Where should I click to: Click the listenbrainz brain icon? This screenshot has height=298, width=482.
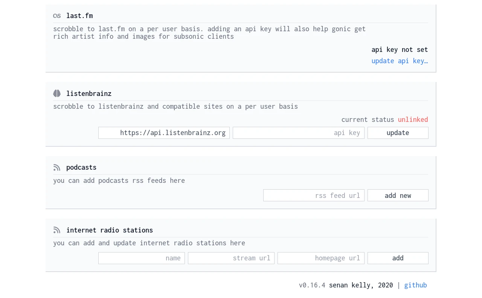(57, 93)
